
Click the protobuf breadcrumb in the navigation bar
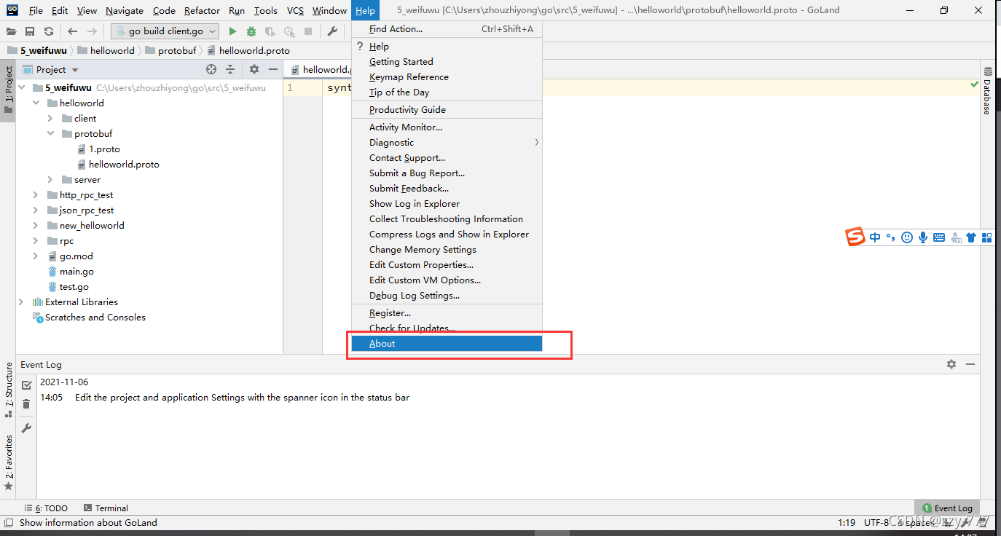pyautogui.click(x=171, y=50)
